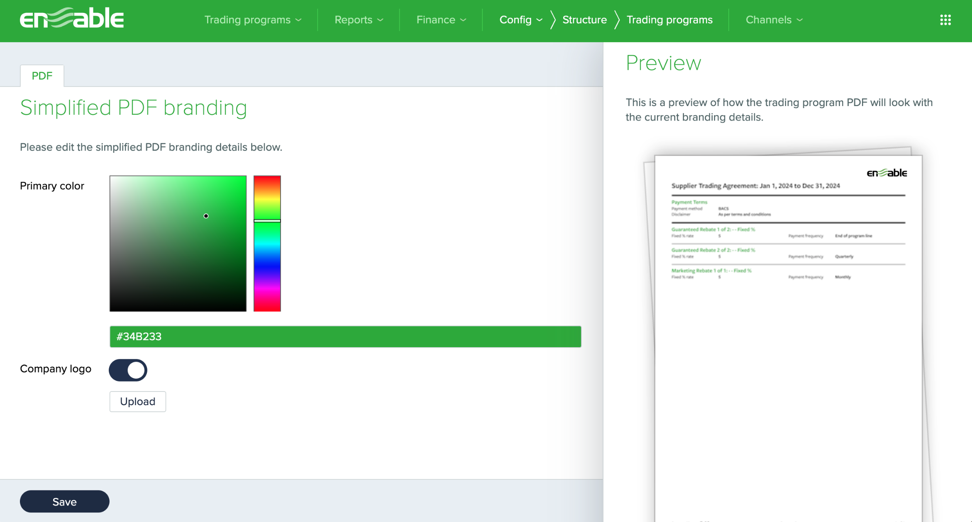972x522 pixels.
Task: Expand the Channels menu
Action: pyautogui.click(x=774, y=20)
